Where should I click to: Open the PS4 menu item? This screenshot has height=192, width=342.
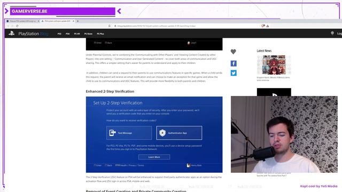click(x=68, y=34)
